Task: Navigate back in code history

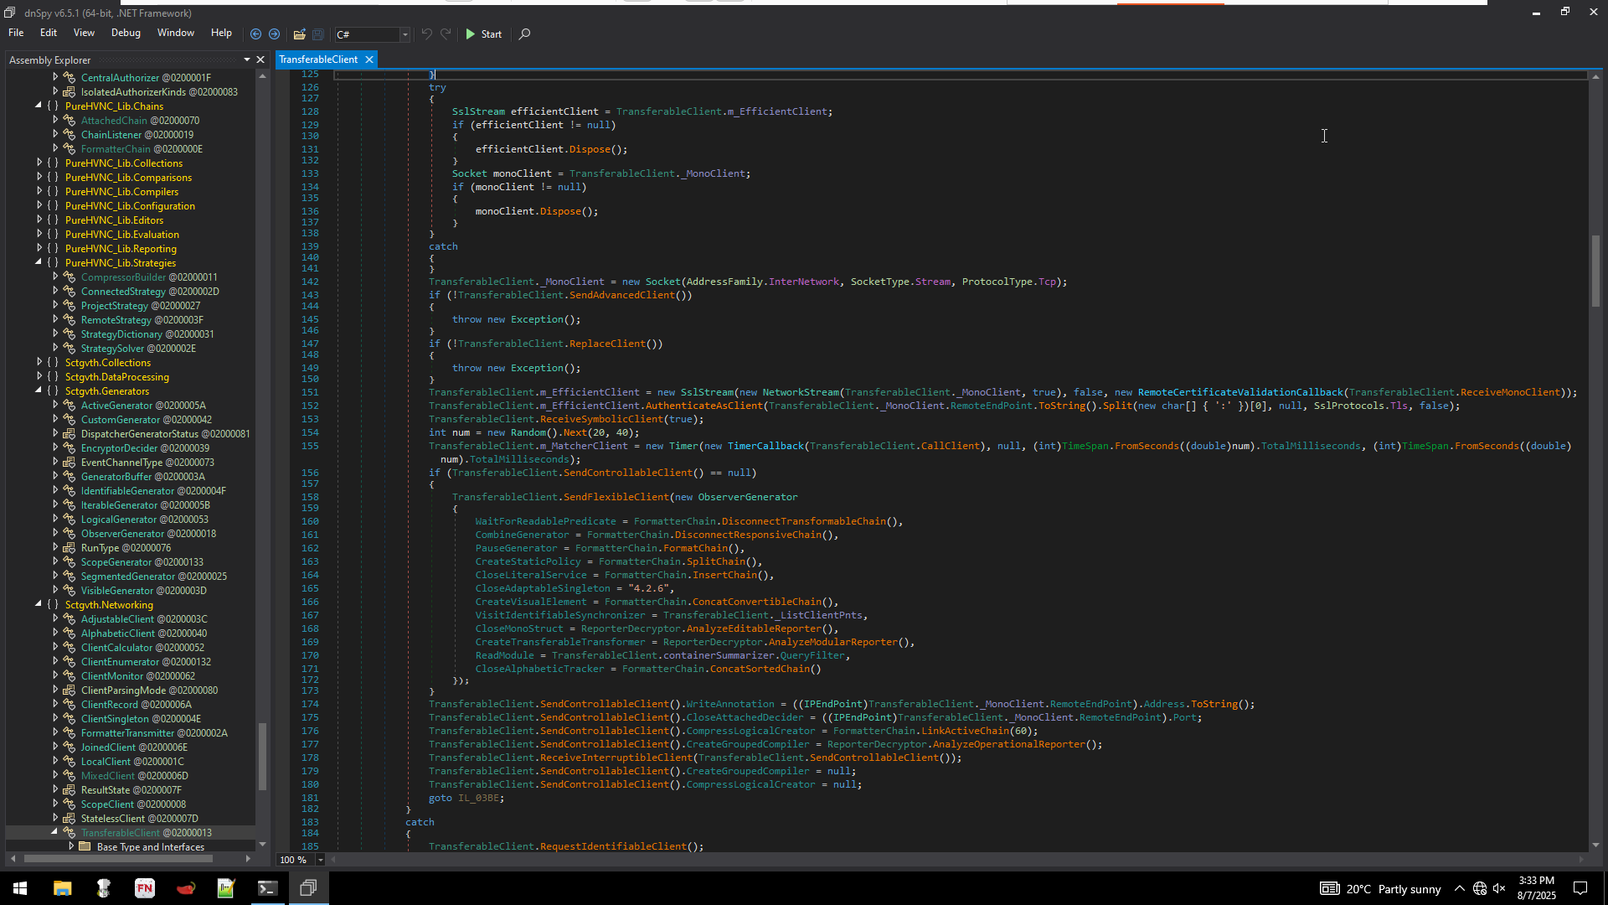Action: pyautogui.click(x=256, y=34)
